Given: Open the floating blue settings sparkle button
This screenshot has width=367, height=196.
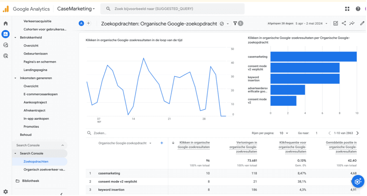Looking at the screenshot, I should [x=358, y=181].
